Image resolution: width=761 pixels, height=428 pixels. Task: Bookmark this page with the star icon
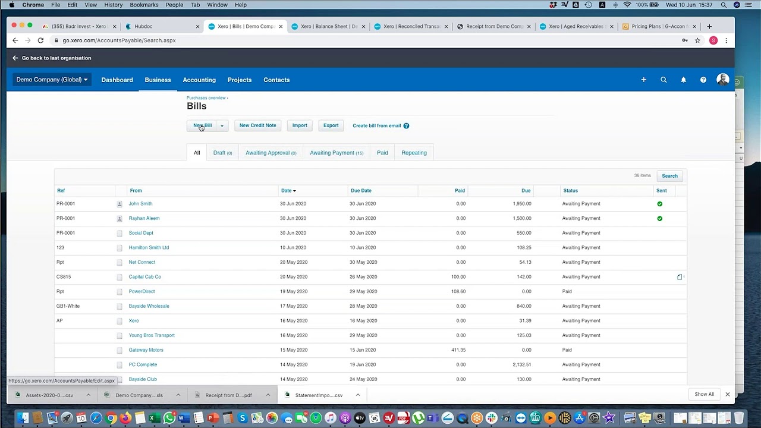(x=697, y=40)
